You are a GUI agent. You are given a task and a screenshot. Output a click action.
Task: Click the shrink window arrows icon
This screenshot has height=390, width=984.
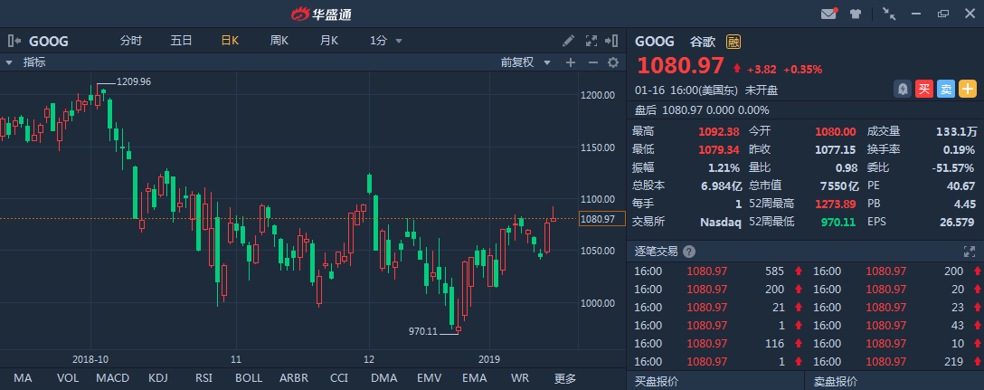point(889,14)
